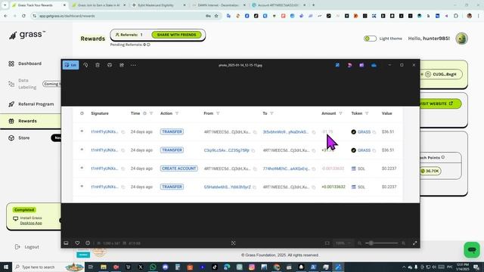Click the file info icon in Photos bottom bar
Viewport: 484px width, 272px height.
tap(88, 243)
